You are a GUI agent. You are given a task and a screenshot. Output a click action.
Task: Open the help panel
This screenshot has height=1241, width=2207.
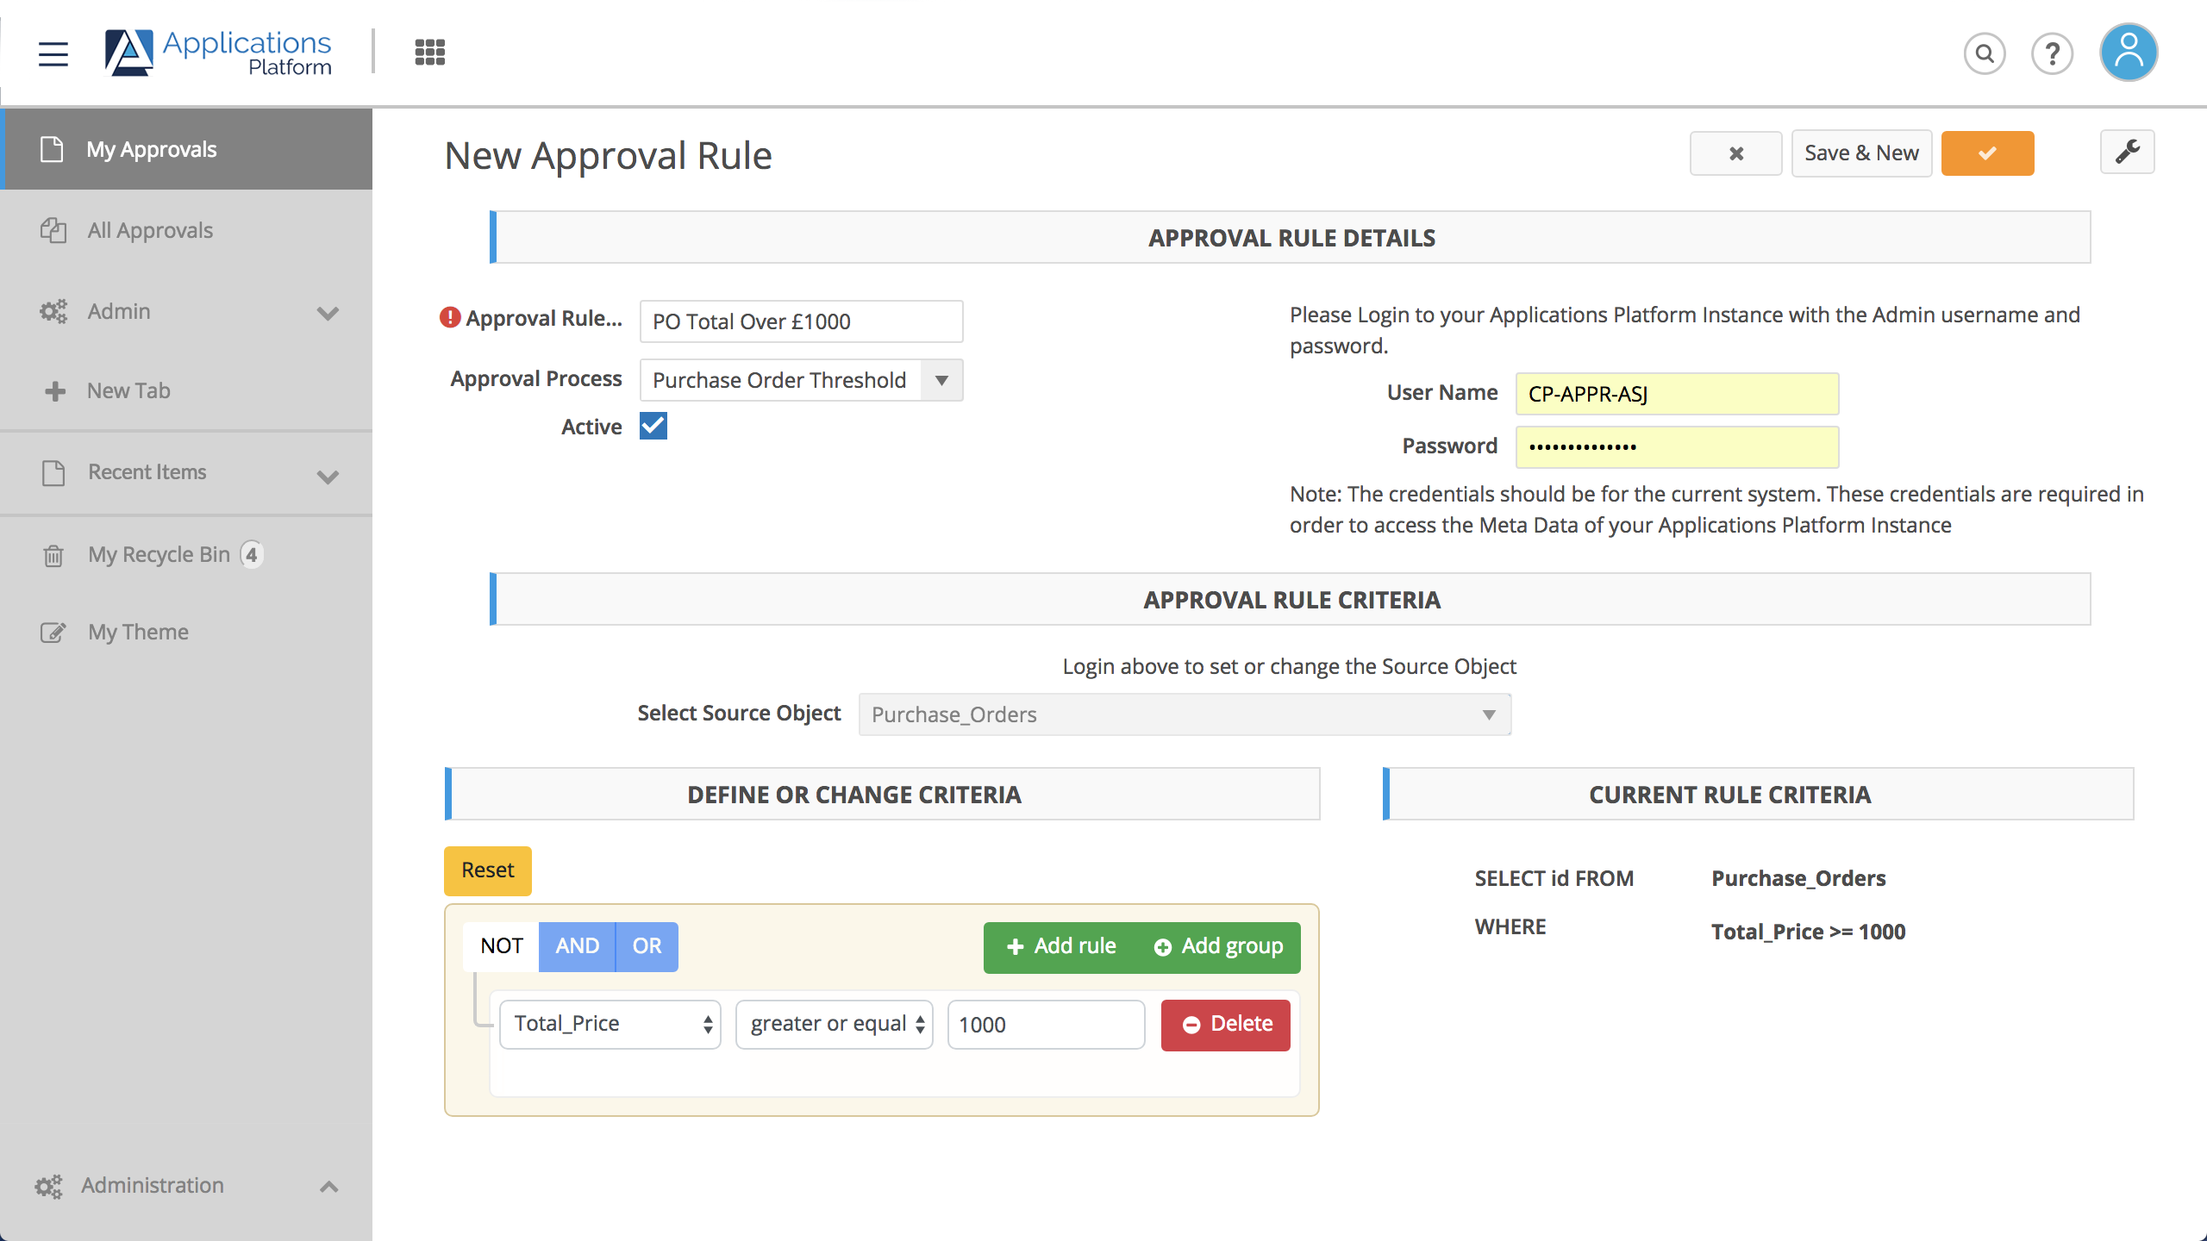tap(2053, 53)
